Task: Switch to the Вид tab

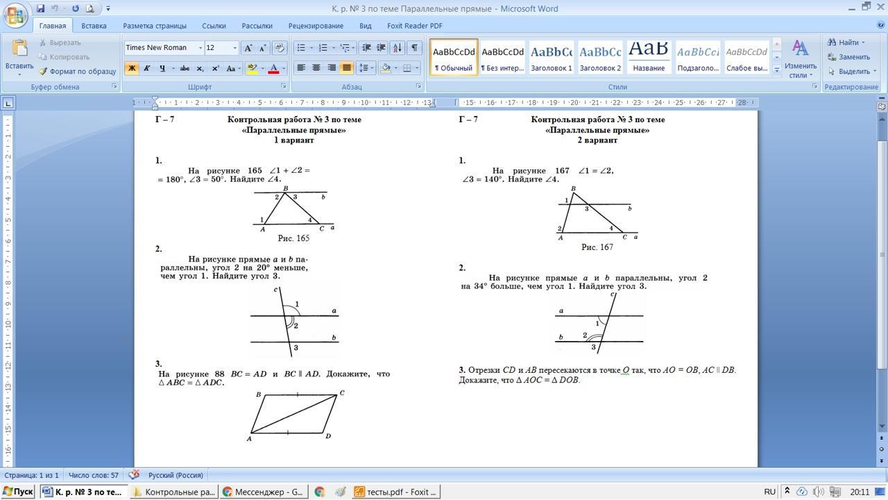Action: pos(366,26)
